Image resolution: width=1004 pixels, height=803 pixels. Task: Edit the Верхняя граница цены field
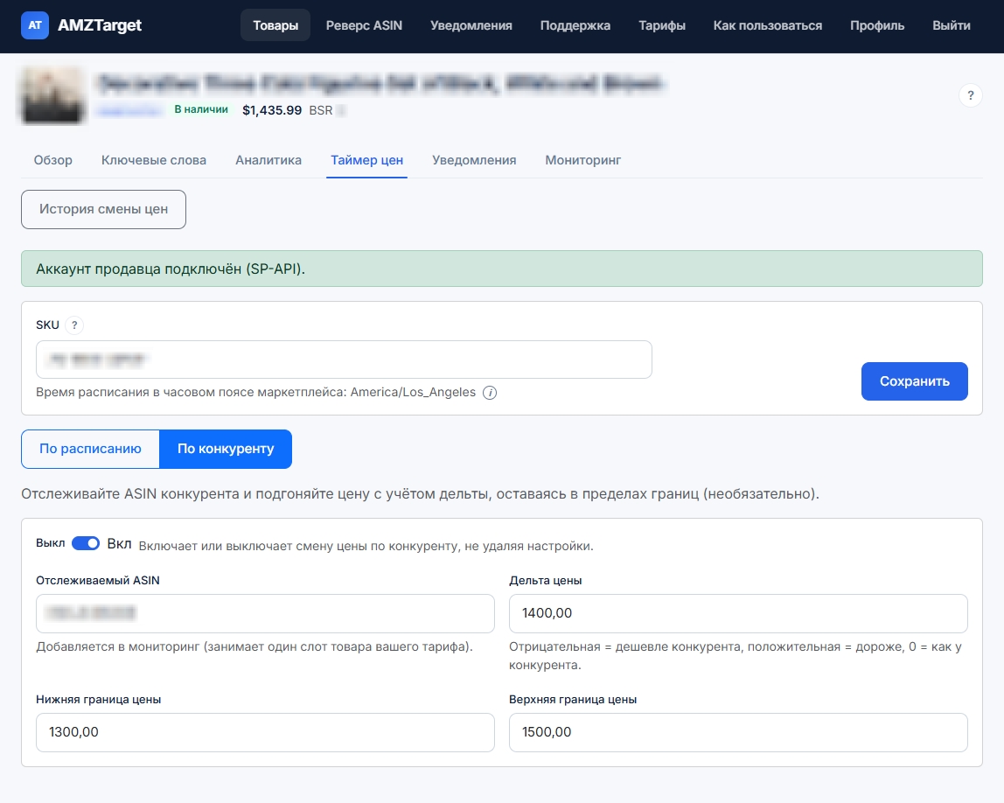pyautogui.click(x=738, y=732)
